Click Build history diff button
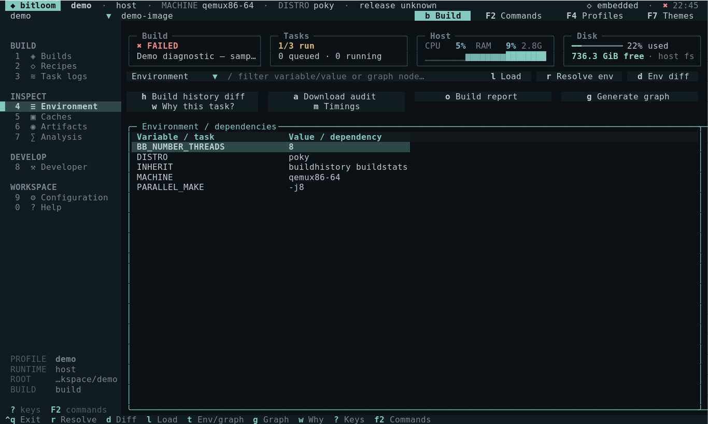 click(x=193, y=97)
